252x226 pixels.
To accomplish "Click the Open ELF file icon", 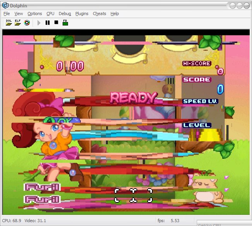I will 18,22.
